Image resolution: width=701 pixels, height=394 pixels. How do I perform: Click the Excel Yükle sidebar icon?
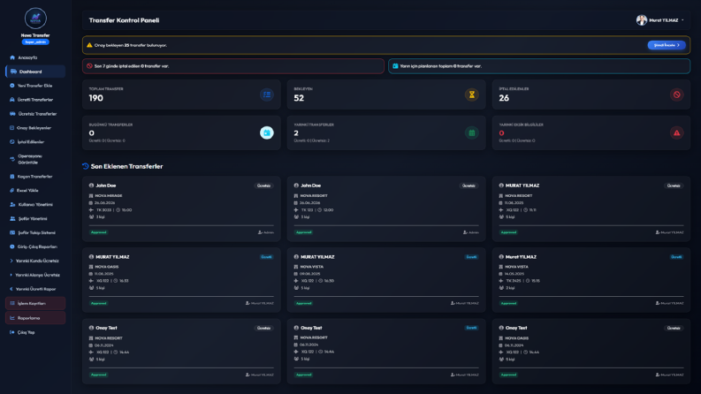click(12, 190)
